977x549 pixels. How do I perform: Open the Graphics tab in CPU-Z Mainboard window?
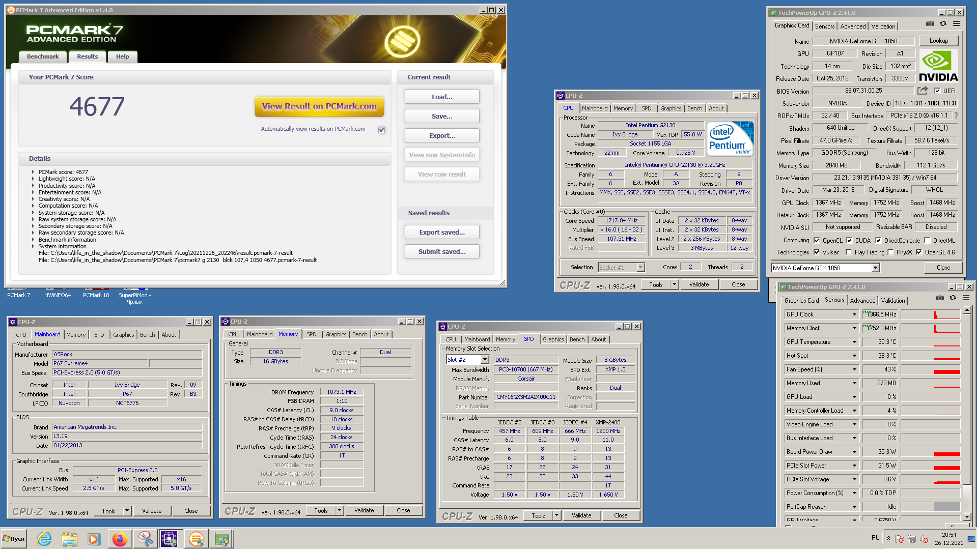click(x=123, y=335)
